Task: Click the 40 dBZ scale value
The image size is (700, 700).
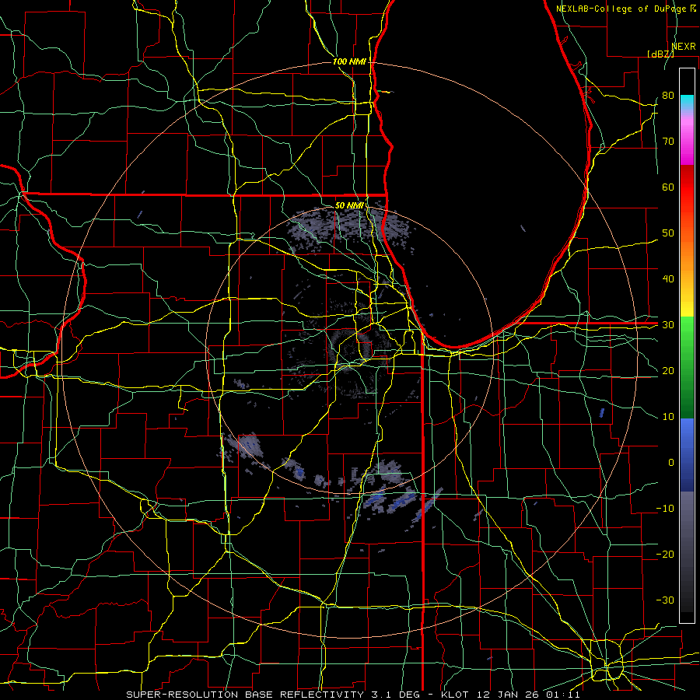Action: [668, 279]
